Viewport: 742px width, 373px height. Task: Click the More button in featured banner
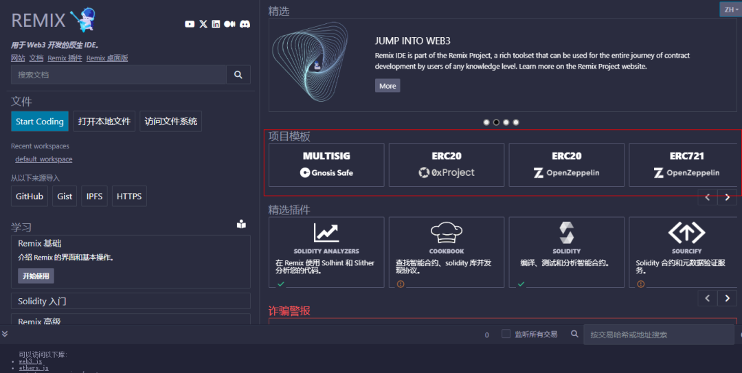[387, 86]
